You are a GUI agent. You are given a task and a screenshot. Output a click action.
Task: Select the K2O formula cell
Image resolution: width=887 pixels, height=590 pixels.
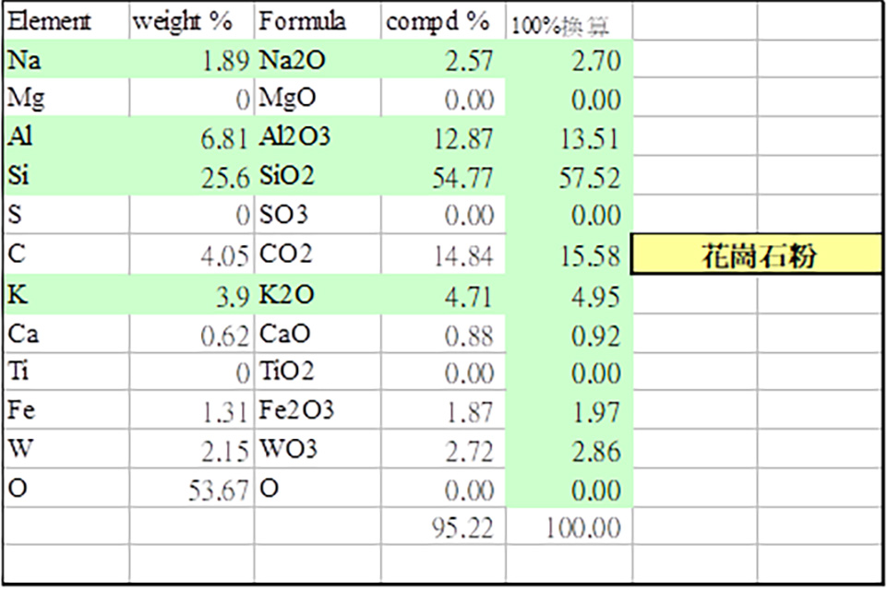(x=318, y=294)
